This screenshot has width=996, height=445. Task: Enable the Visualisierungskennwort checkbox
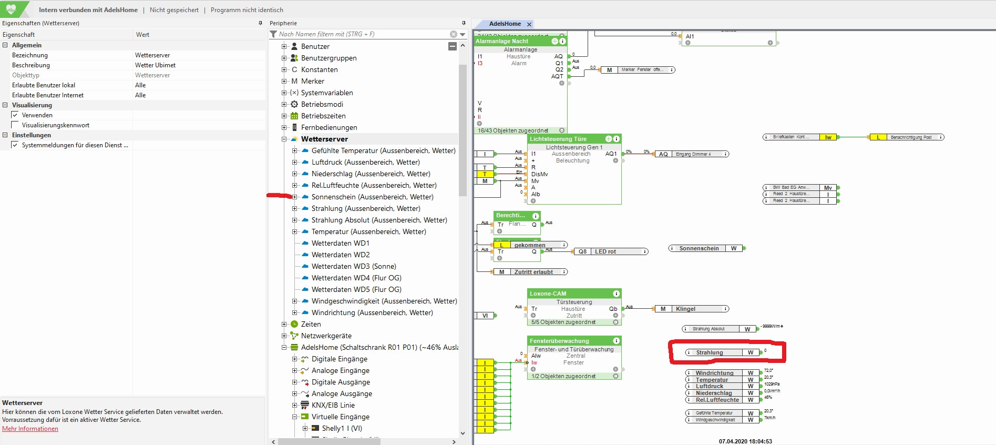click(15, 125)
